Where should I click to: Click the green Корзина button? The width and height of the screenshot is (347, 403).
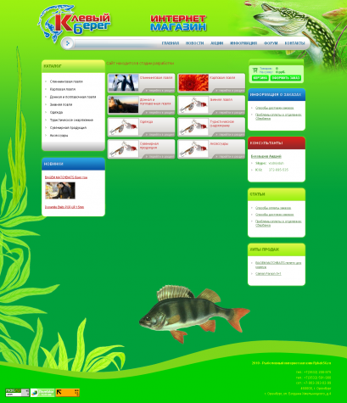[260, 78]
